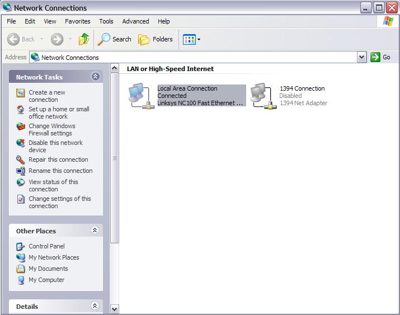Open the Tools menu
Screen dimensions: 400x315
(x=106, y=21)
